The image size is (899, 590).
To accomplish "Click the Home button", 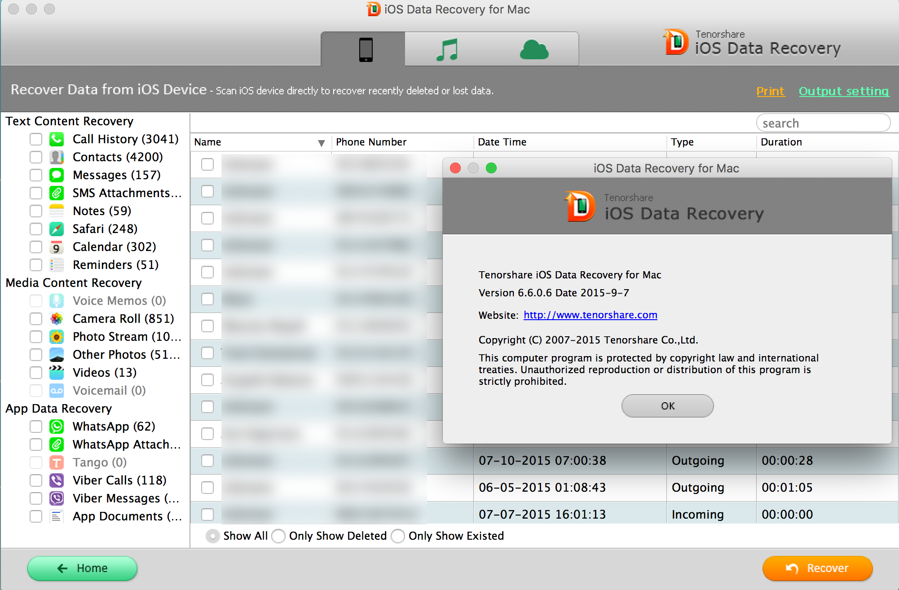I will pyautogui.click(x=82, y=568).
